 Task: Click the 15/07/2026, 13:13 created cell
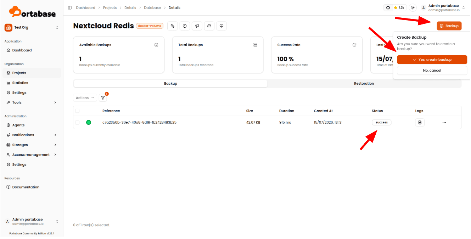tap(328, 122)
